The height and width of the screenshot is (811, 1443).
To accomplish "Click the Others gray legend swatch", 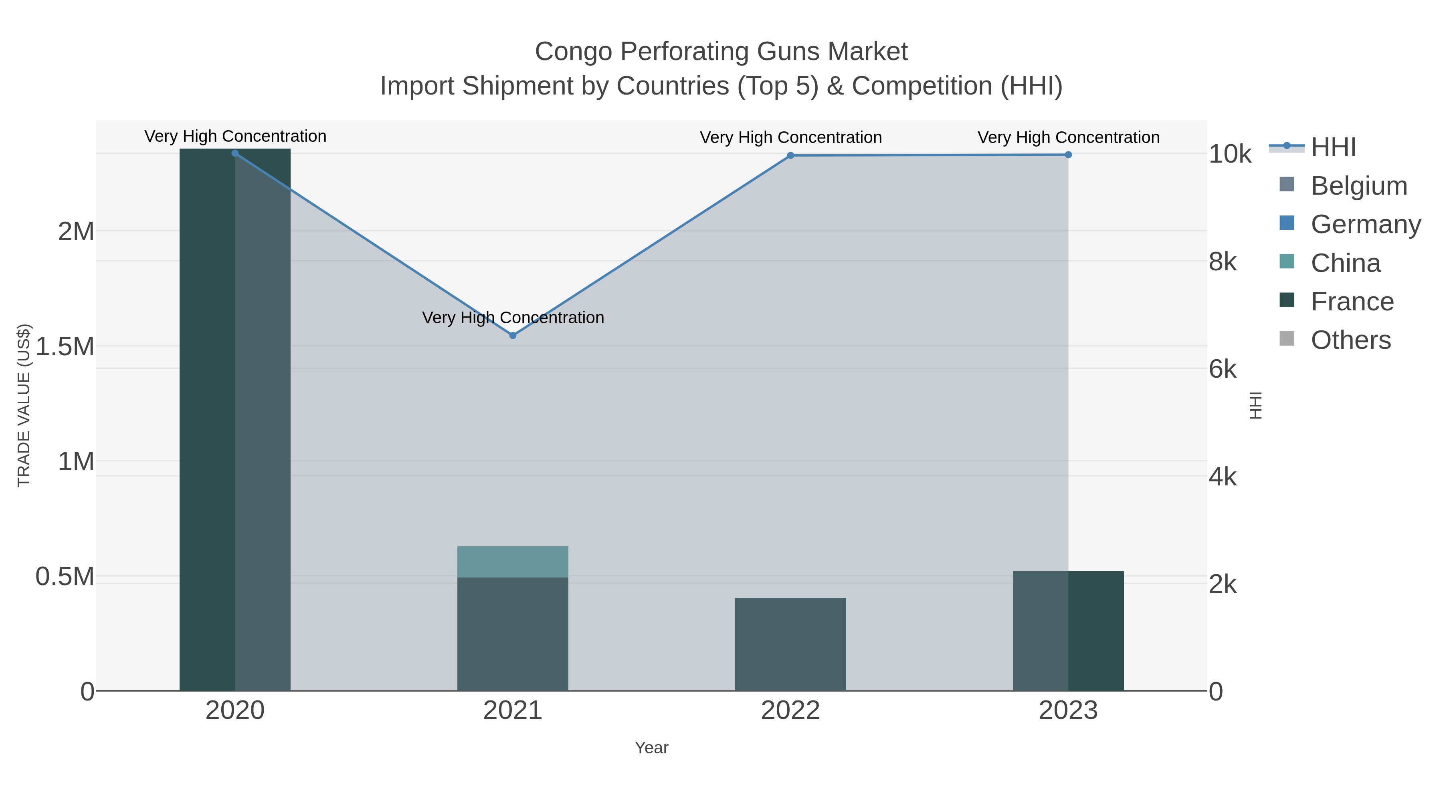I will click(x=1287, y=338).
